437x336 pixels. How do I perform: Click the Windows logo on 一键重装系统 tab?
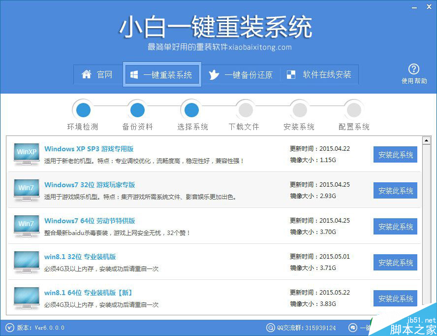coord(134,74)
